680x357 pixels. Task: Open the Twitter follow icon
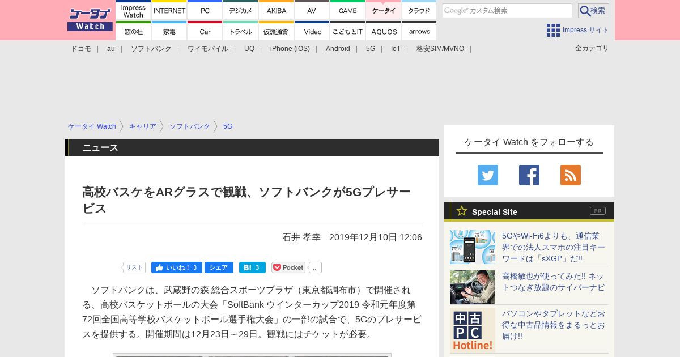point(488,175)
